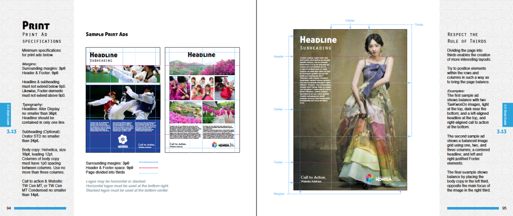This screenshot has height=216, width=513.
Task: Click the body copy block in the large ad
Action: [x=316, y=81]
